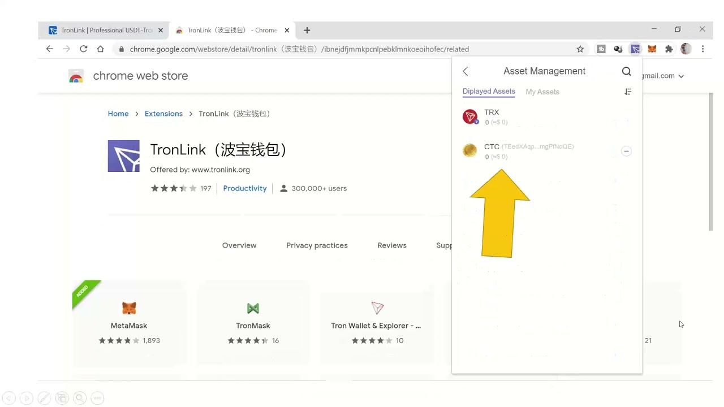Image resolution: width=724 pixels, height=407 pixels.
Task: View the 197 ratings count
Action: tap(206, 188)
